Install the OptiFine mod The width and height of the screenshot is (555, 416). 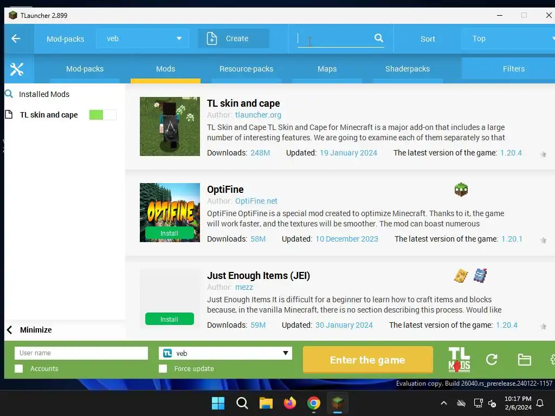[x=170, y=233]
